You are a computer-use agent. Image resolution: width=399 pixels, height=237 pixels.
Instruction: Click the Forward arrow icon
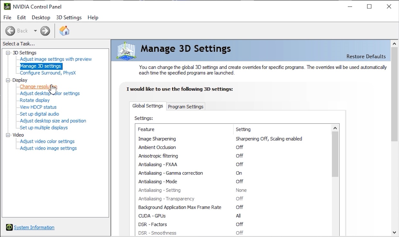click(x=45, y=31)
